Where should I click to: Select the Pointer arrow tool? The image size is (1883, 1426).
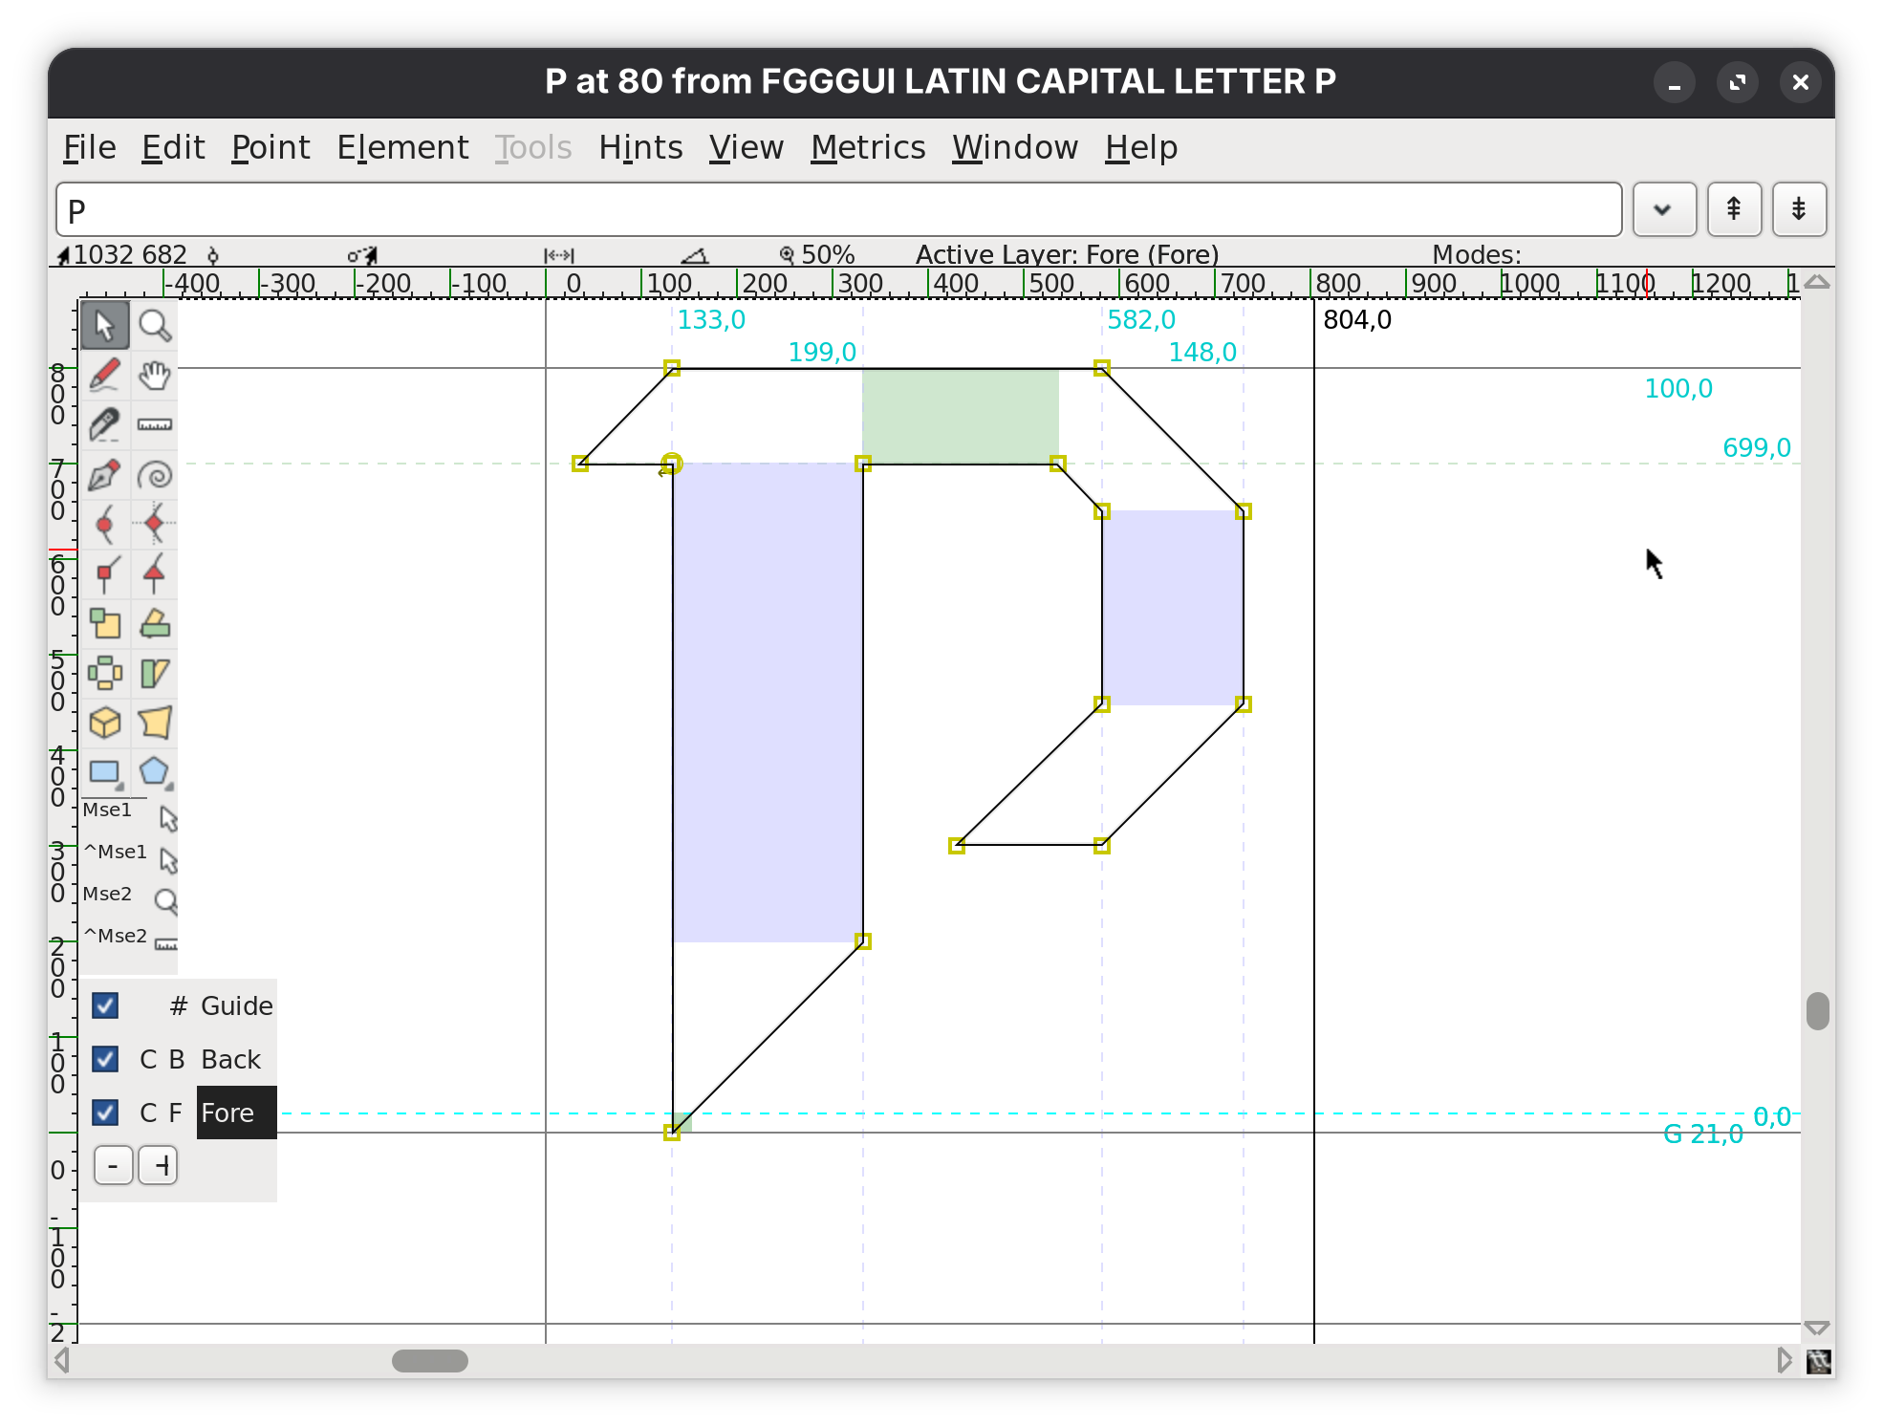104,326
